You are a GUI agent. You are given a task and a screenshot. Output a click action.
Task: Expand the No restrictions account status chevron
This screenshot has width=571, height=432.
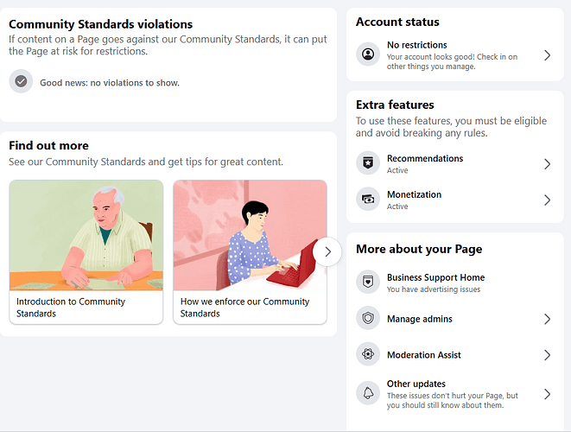[547, 55]
